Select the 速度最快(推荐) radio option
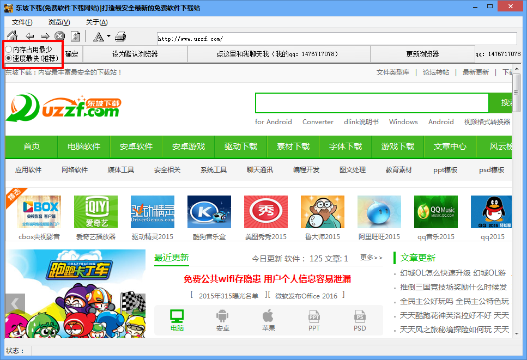Screen dimensions: 527x360 tap(32, 58)
